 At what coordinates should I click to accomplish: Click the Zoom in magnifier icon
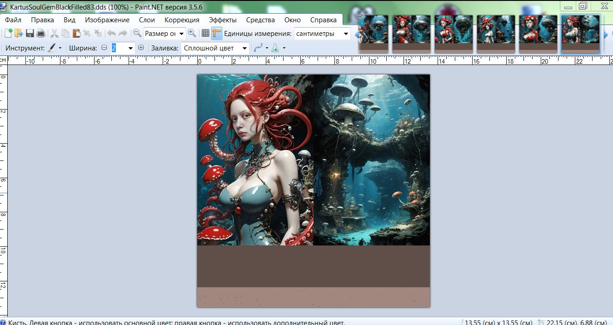[x=192, y=33]
